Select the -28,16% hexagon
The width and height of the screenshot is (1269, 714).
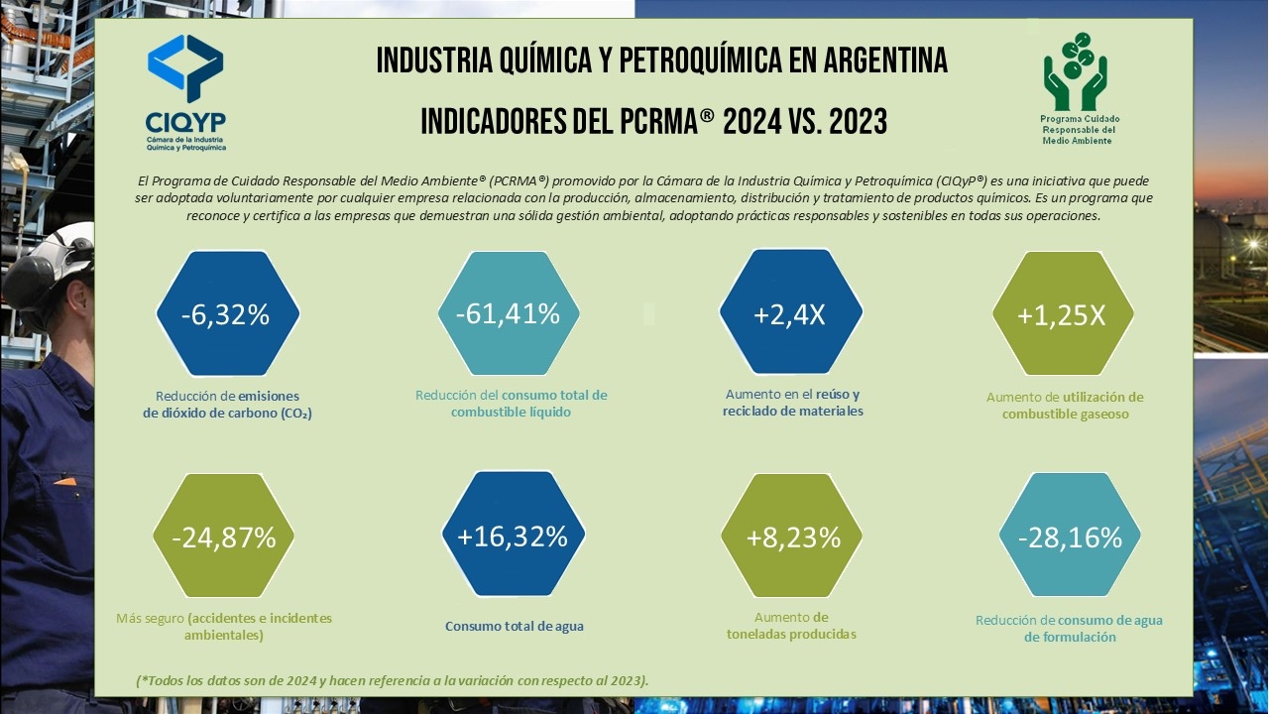point(1070,536)
